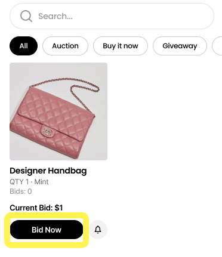Select the cut-off chip after Giveaway
This screenshot has height=257, width=222.
[x=217, y=46]
